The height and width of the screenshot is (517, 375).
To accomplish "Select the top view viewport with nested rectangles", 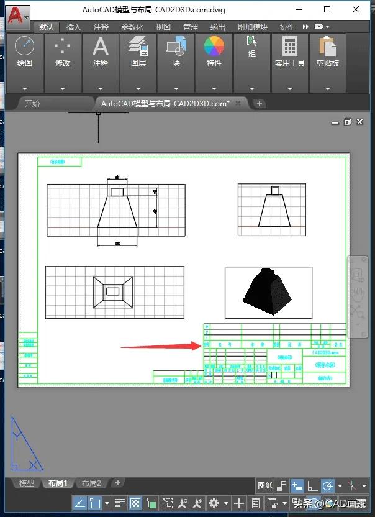I will 115,292.
